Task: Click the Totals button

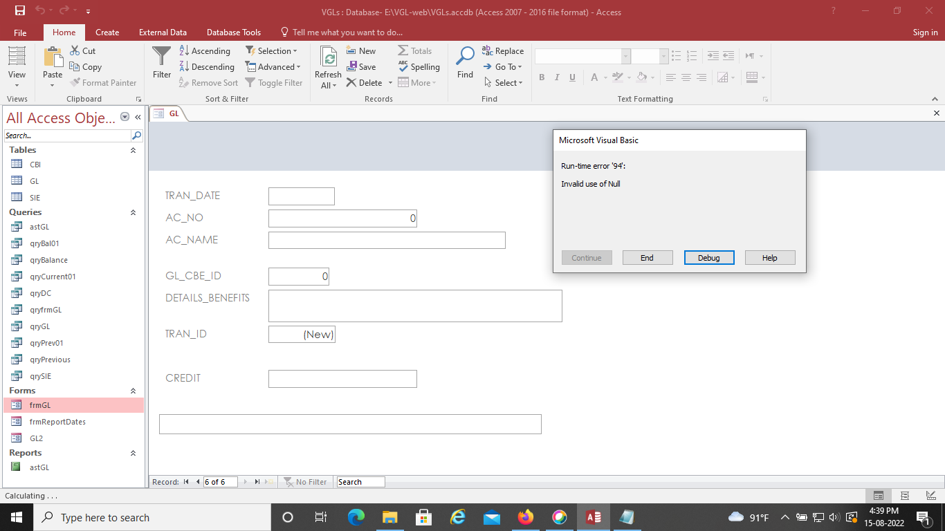Action: [x=414, y=50]
